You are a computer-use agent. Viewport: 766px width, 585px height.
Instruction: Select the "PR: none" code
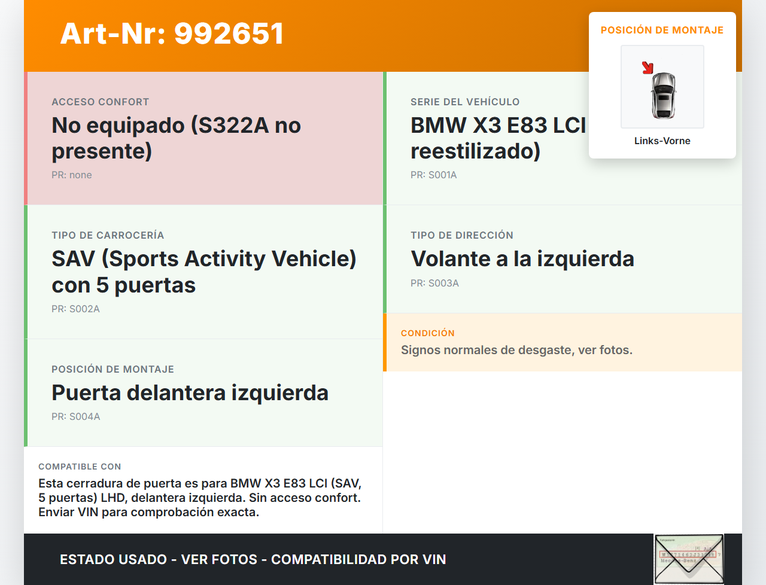pyautogui.click(x=72, y=175)
